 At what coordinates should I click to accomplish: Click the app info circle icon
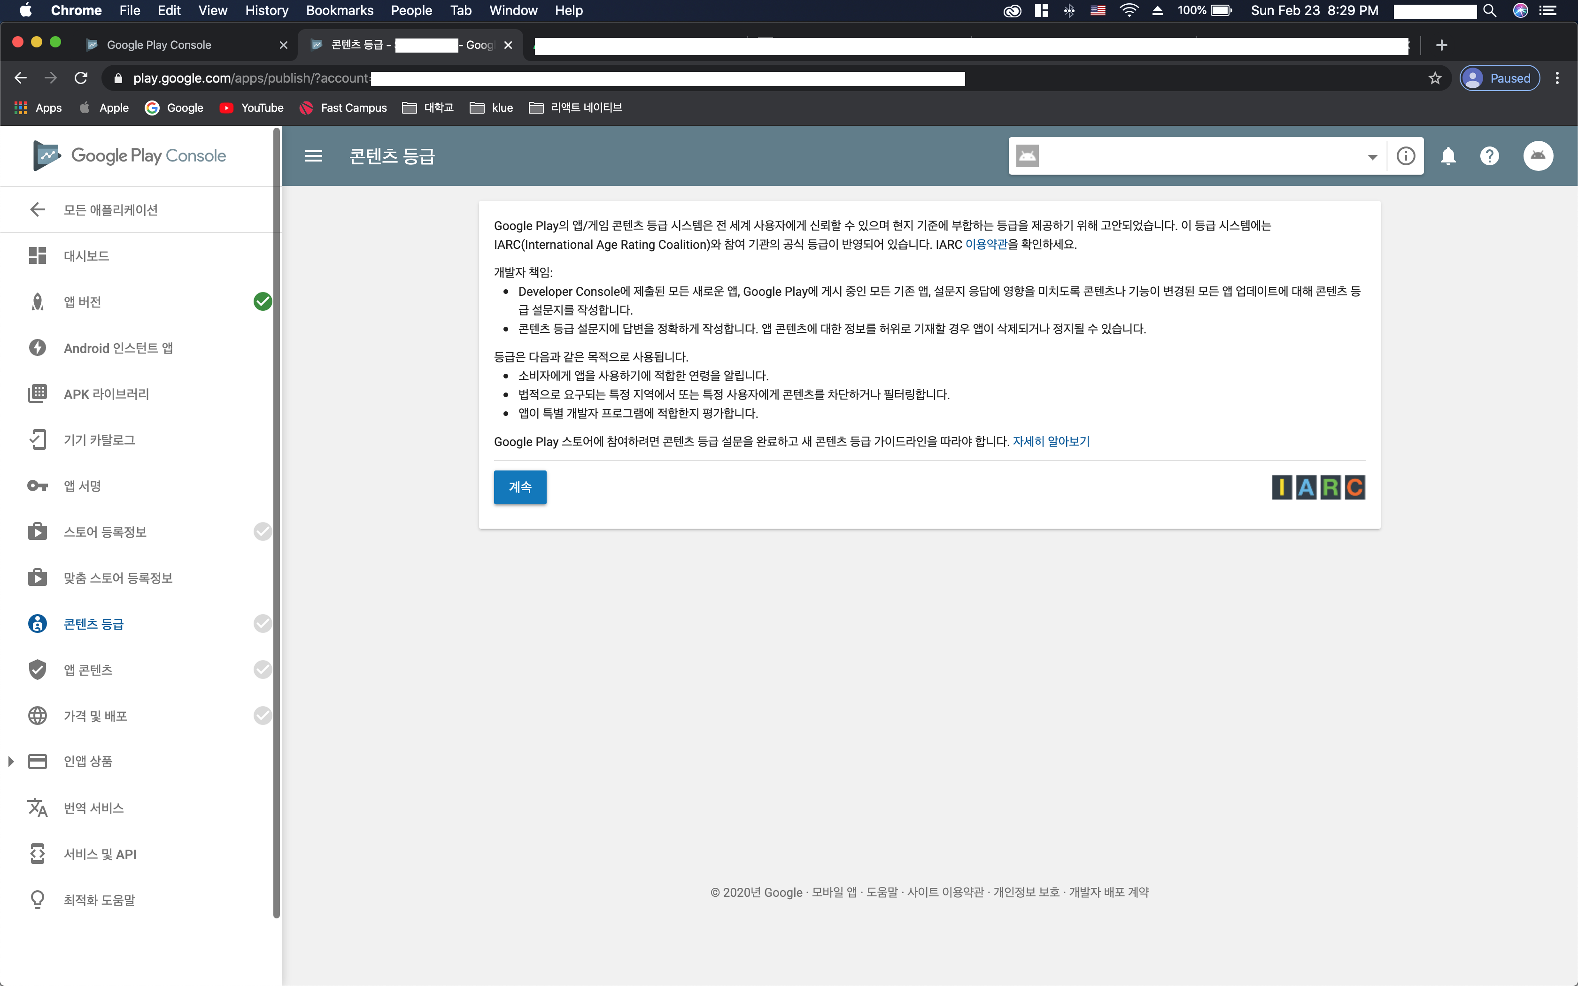click(1406, 156)
